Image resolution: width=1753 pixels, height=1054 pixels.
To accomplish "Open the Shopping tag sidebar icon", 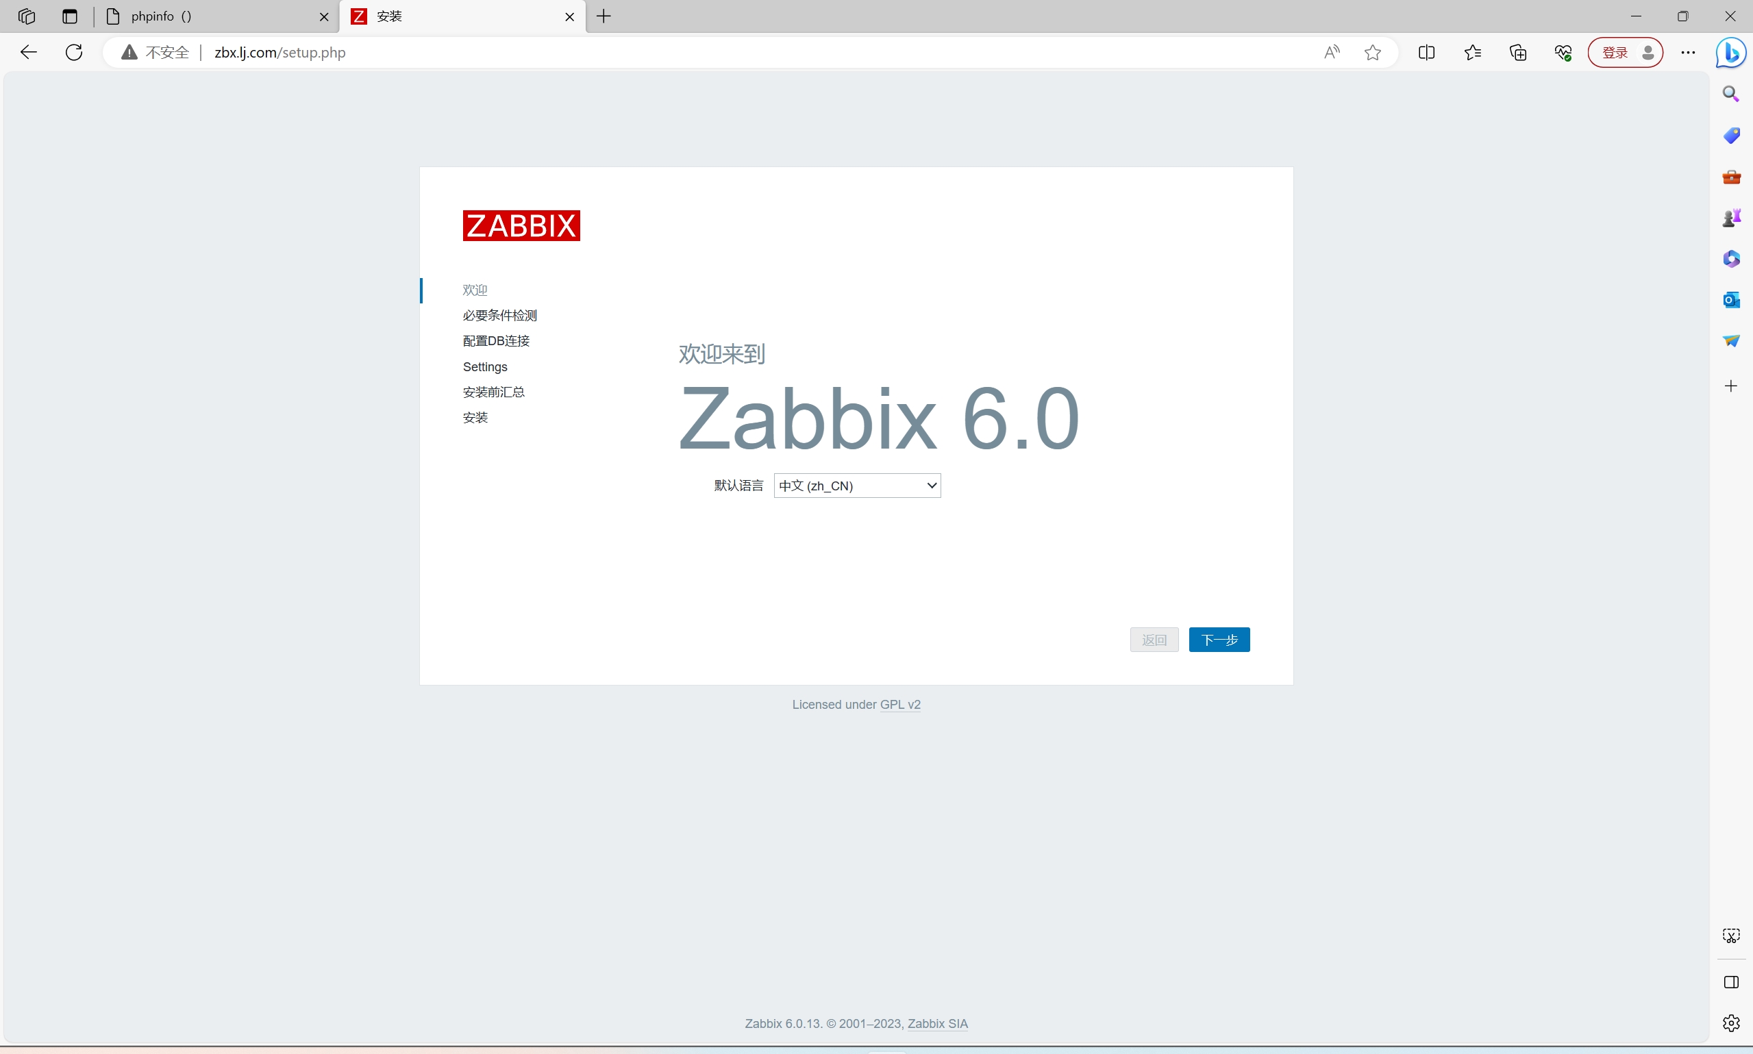I will (x=1731, y=135).
